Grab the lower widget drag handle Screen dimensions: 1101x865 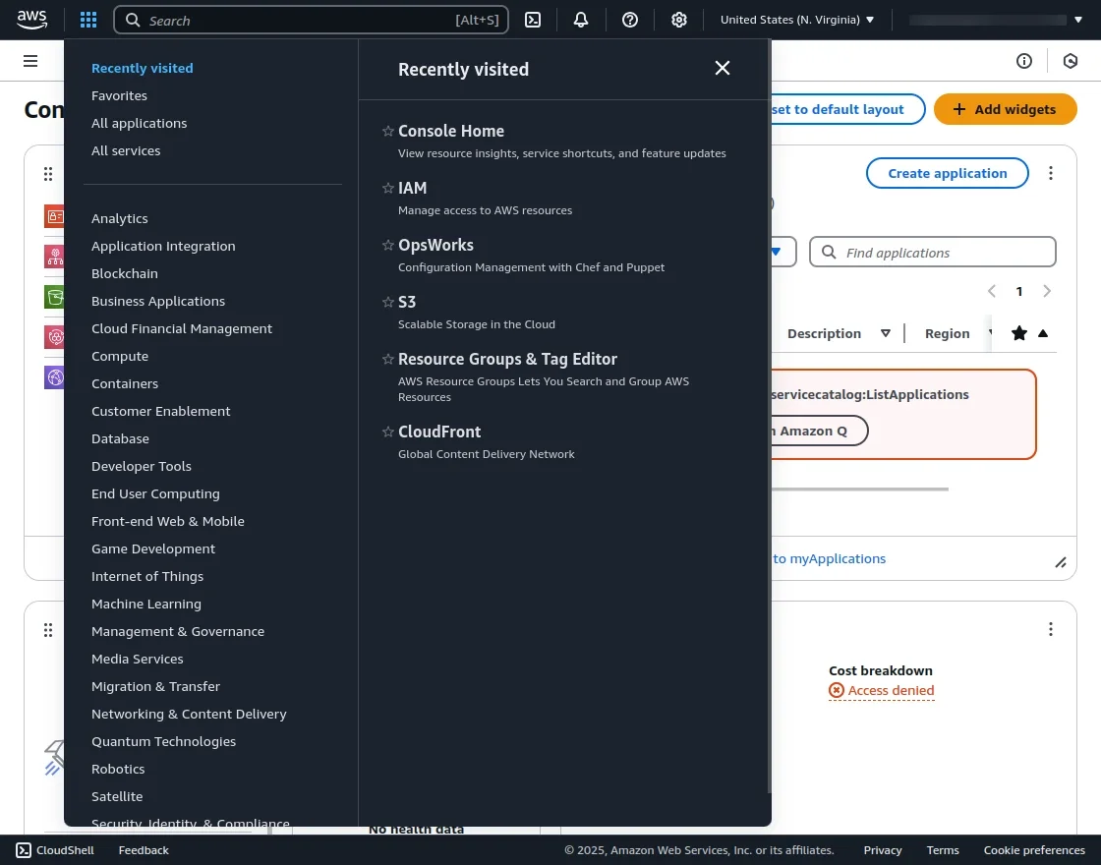click(x=48, y=630)
